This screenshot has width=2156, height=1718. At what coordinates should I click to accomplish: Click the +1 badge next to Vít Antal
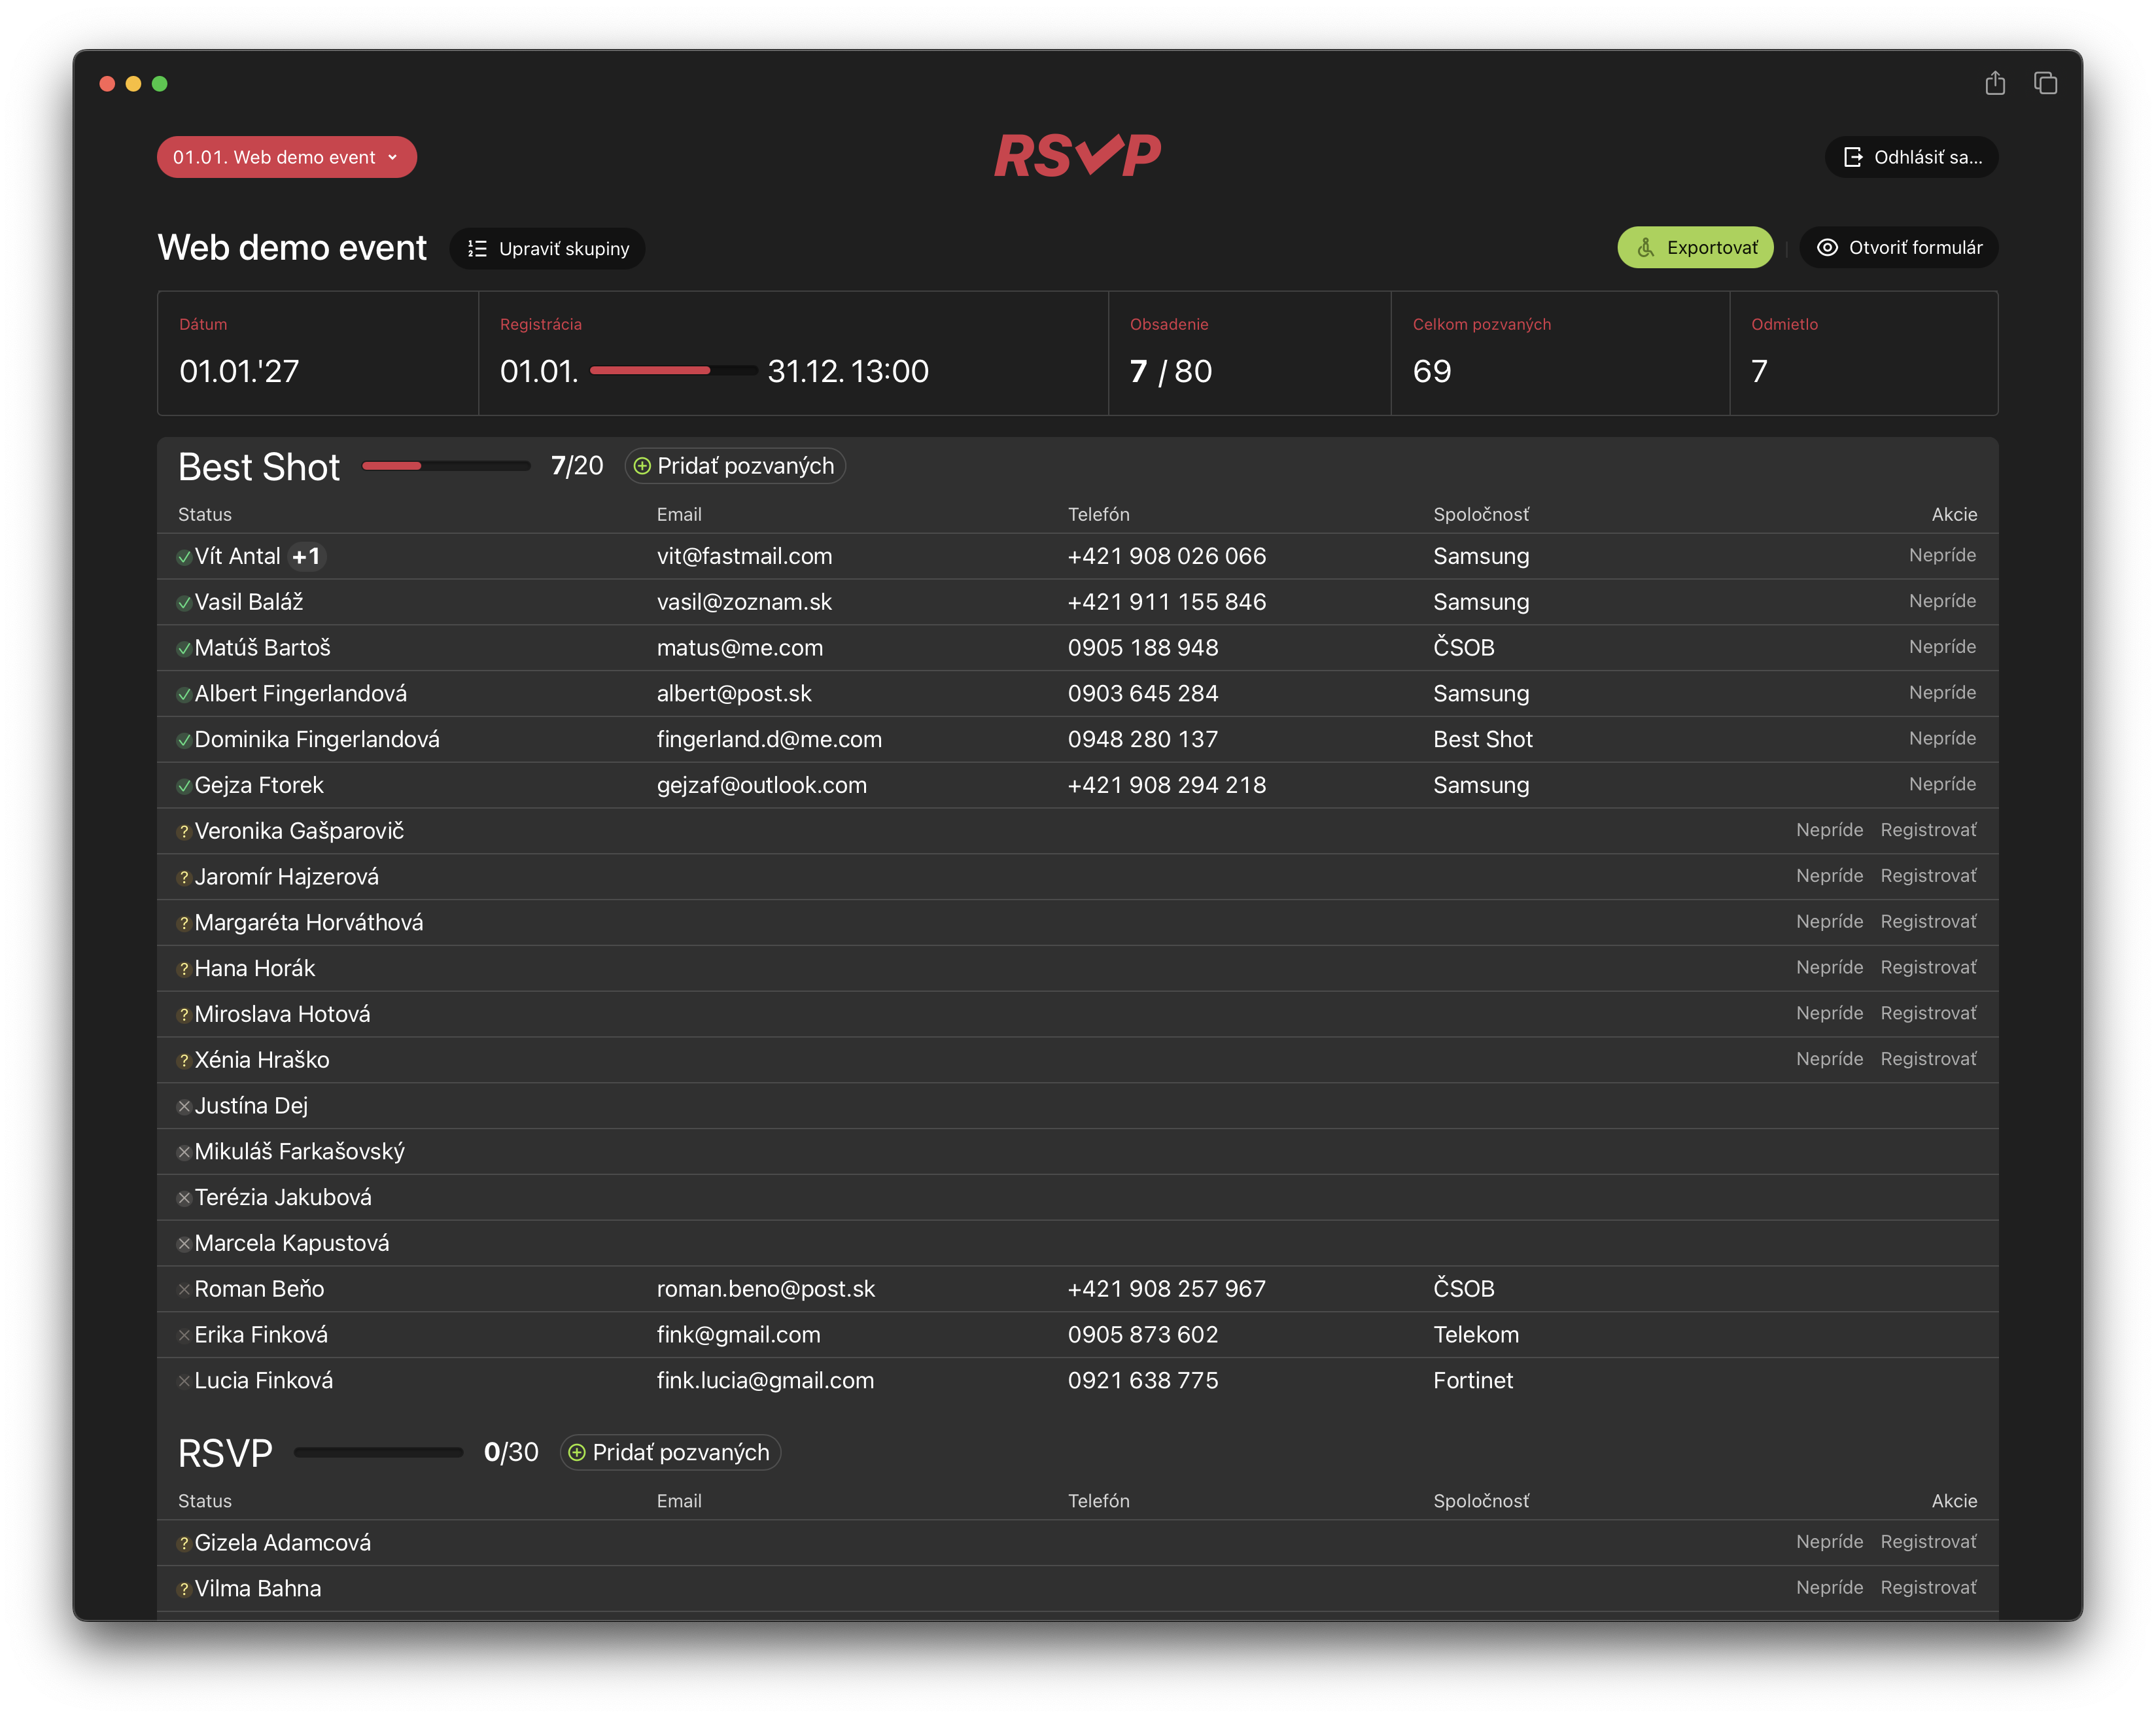tap(307, 556)
